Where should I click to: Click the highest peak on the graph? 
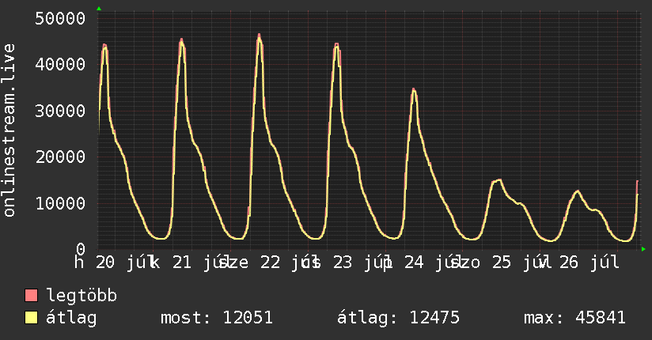coord(259,36)
